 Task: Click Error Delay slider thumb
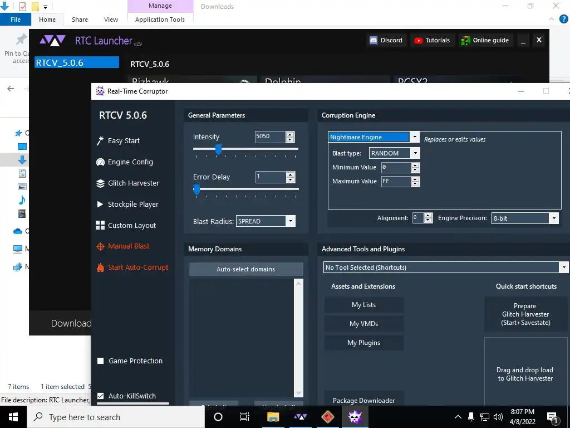[196, 189]
